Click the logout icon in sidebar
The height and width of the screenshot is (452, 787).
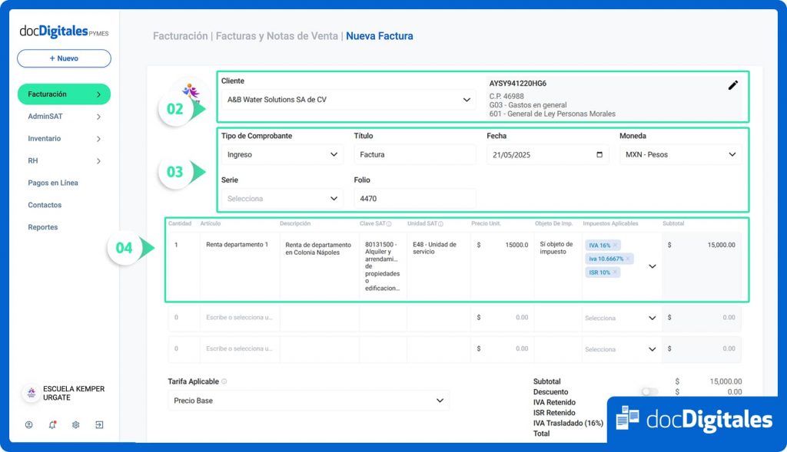pos(99,424)
